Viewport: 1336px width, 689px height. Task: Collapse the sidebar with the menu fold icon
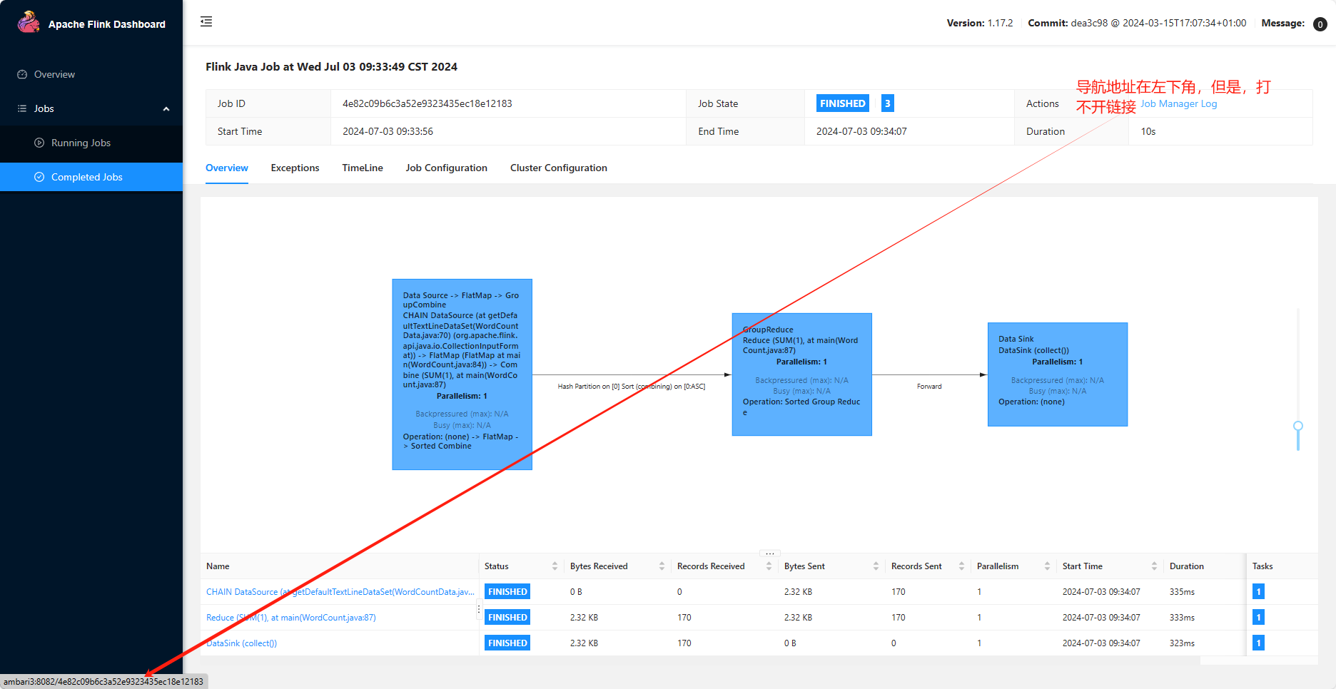point(206,21)
